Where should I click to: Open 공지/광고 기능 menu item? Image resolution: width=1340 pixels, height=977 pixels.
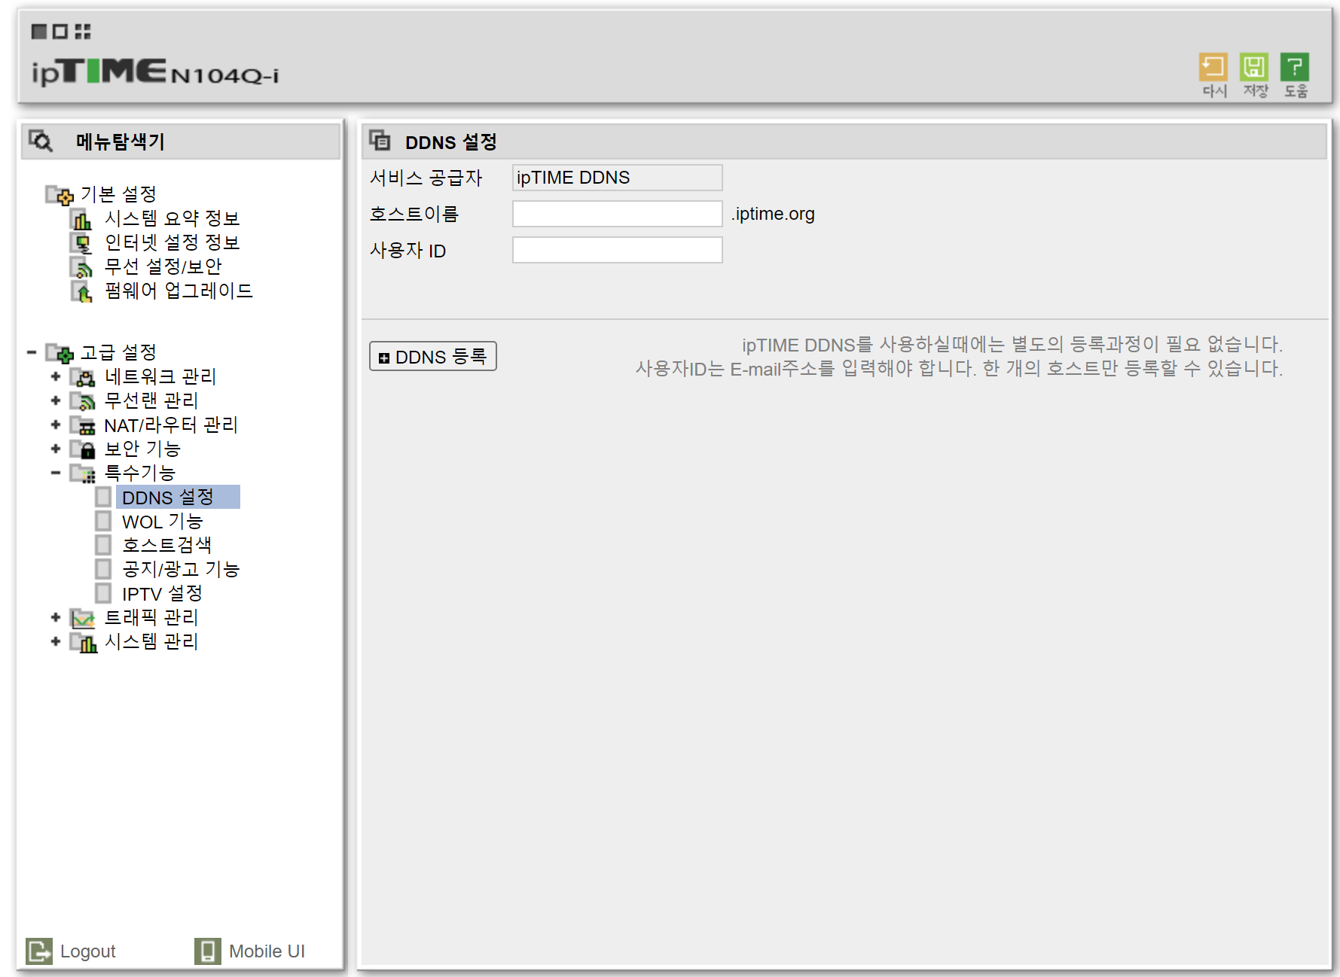[181, 570]
